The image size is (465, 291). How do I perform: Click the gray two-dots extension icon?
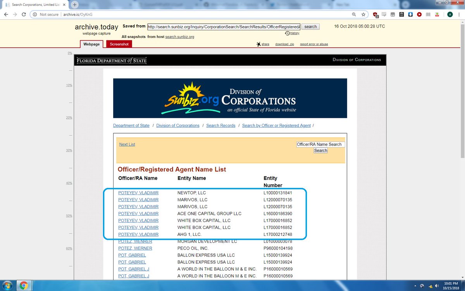[x=393, y=14]
